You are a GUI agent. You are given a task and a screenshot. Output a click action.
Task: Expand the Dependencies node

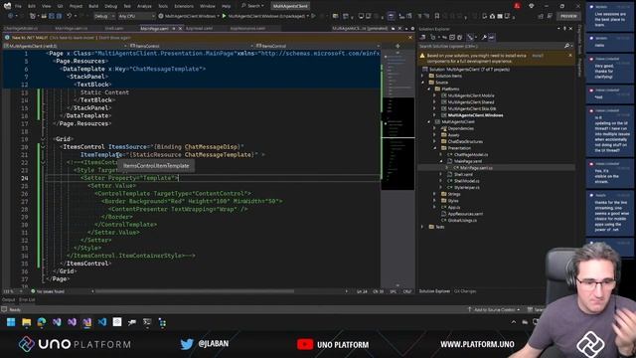point(435,128)
